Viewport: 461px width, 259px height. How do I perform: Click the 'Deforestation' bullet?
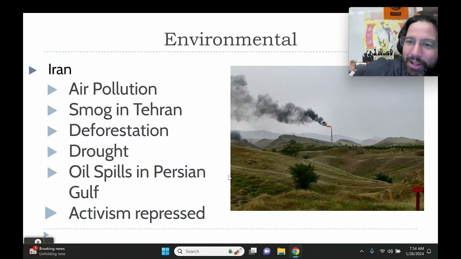(118, 130)
